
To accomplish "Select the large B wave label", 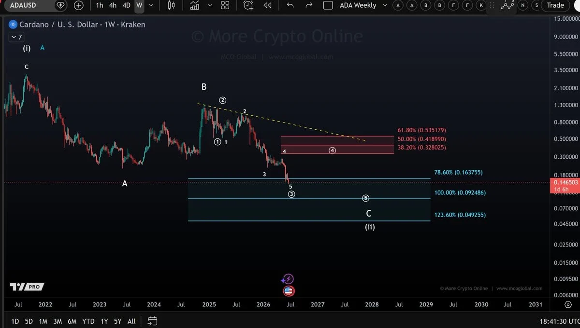I will 204,87.
